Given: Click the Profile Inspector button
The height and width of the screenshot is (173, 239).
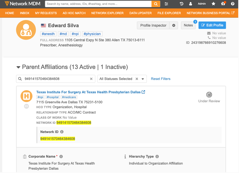Looking at the screenshot, I should (x=153, y=25).
